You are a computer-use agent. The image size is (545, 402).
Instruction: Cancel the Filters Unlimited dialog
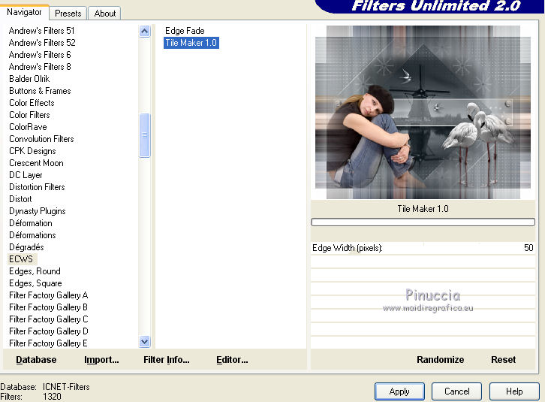(x=456, y=391)
